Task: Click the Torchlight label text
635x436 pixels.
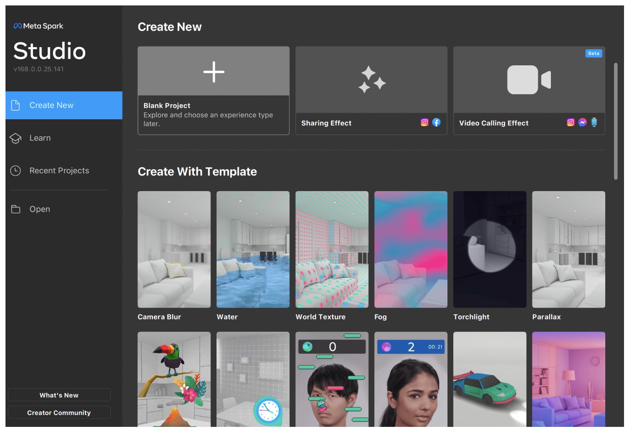Action: tap(471, 317)
